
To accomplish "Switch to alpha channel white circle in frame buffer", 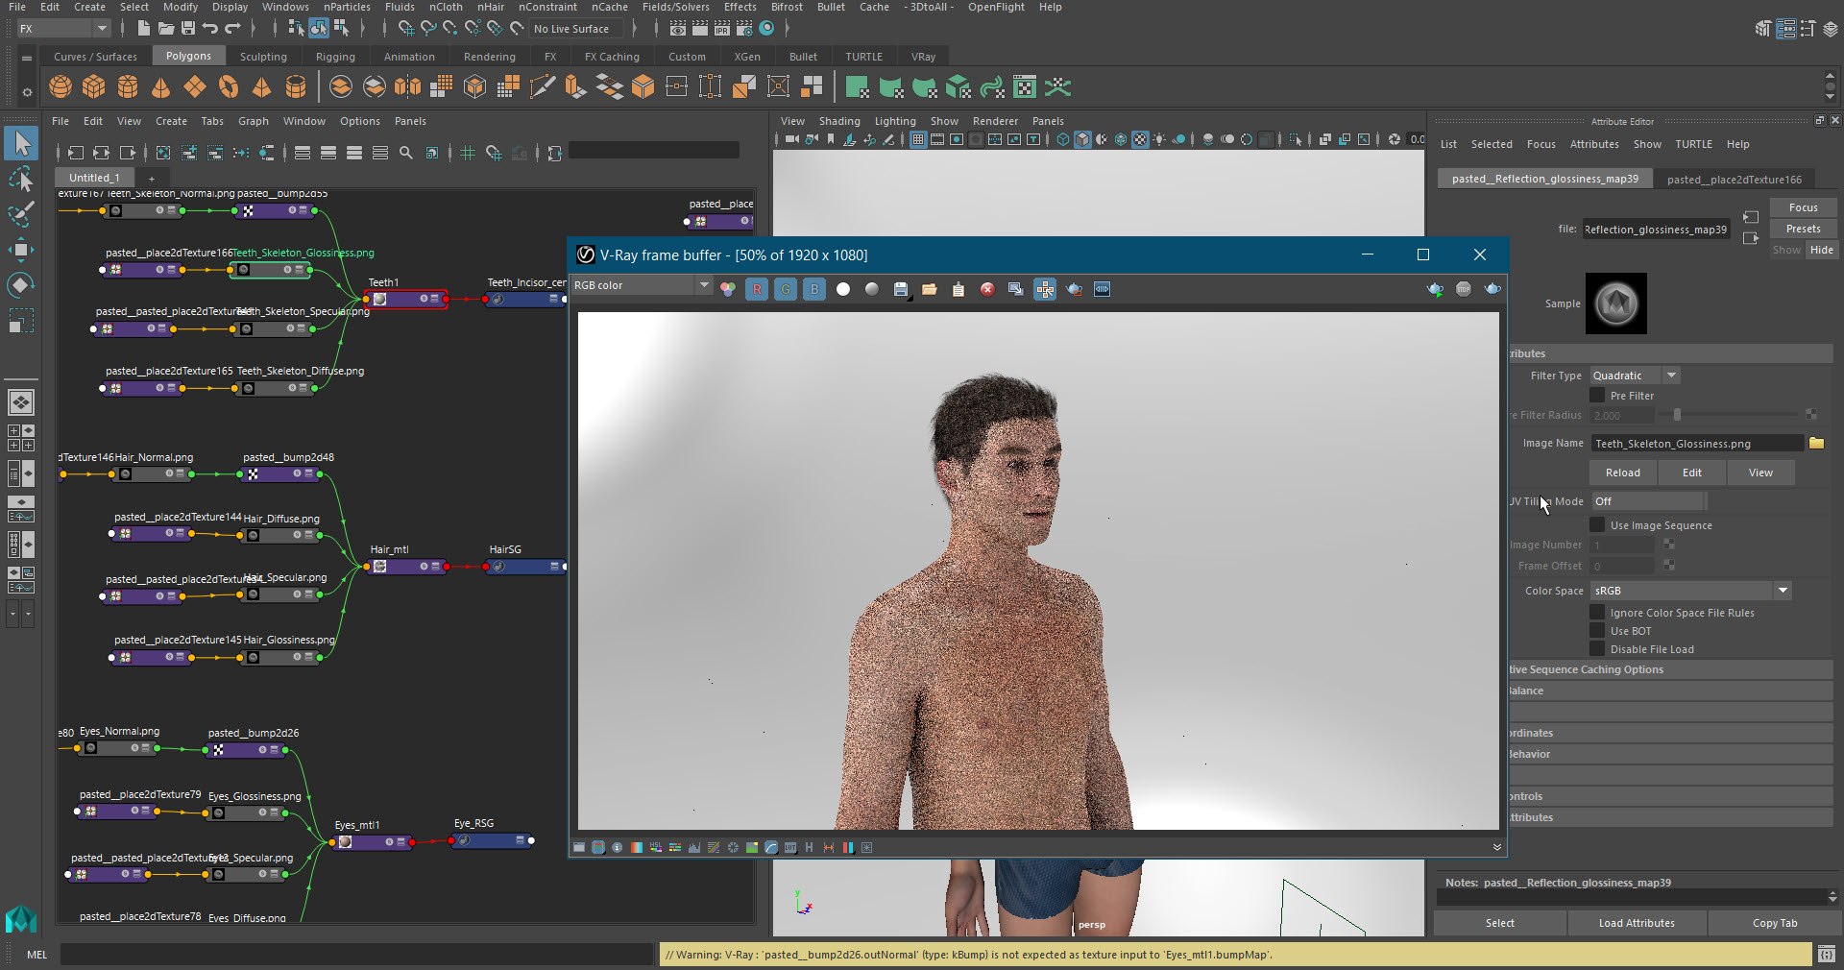I will click(x=843, y=289).
